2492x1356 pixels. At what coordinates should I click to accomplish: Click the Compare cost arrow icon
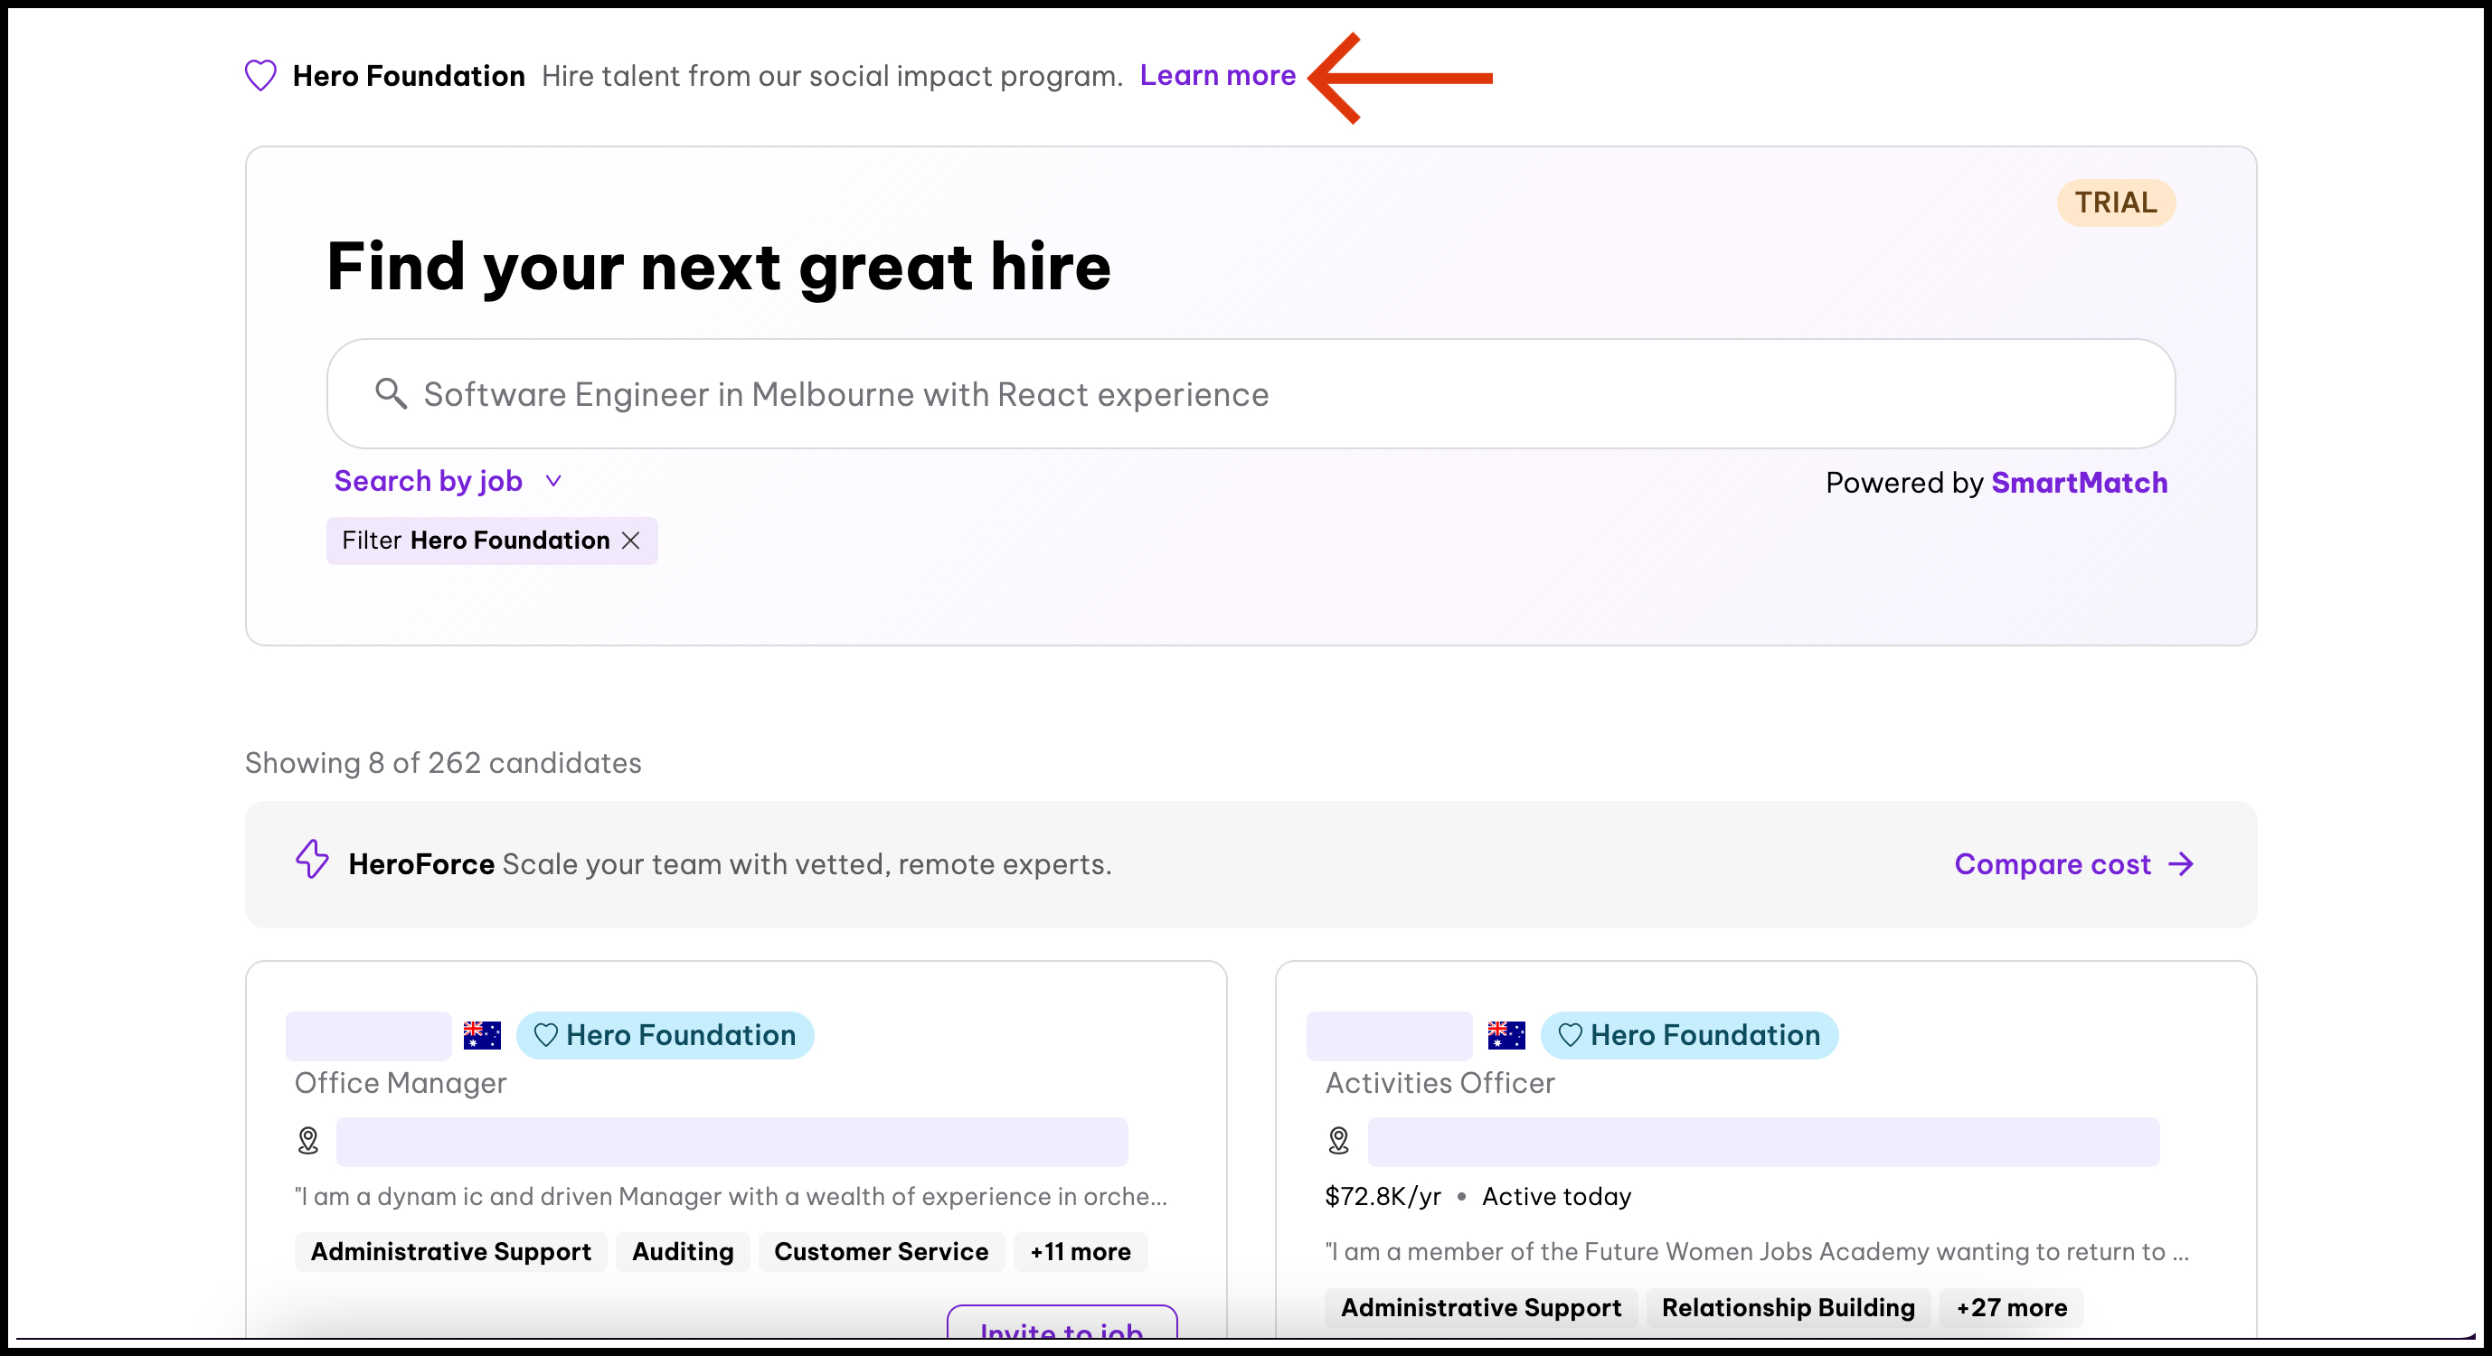[2182, 863]
